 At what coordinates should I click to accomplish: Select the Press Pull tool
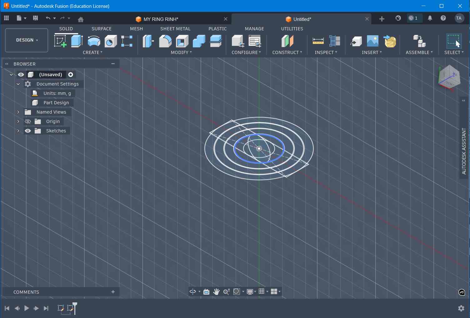(148, 41)
